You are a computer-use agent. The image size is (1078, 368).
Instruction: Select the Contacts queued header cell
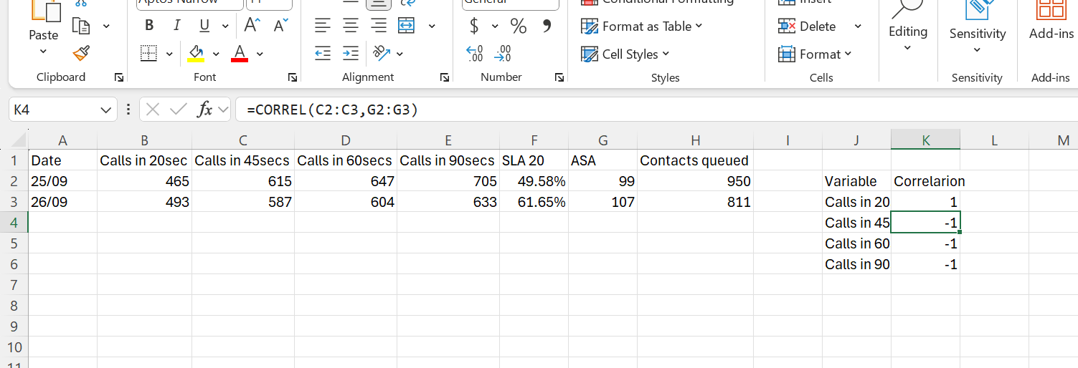click(694, 160)
